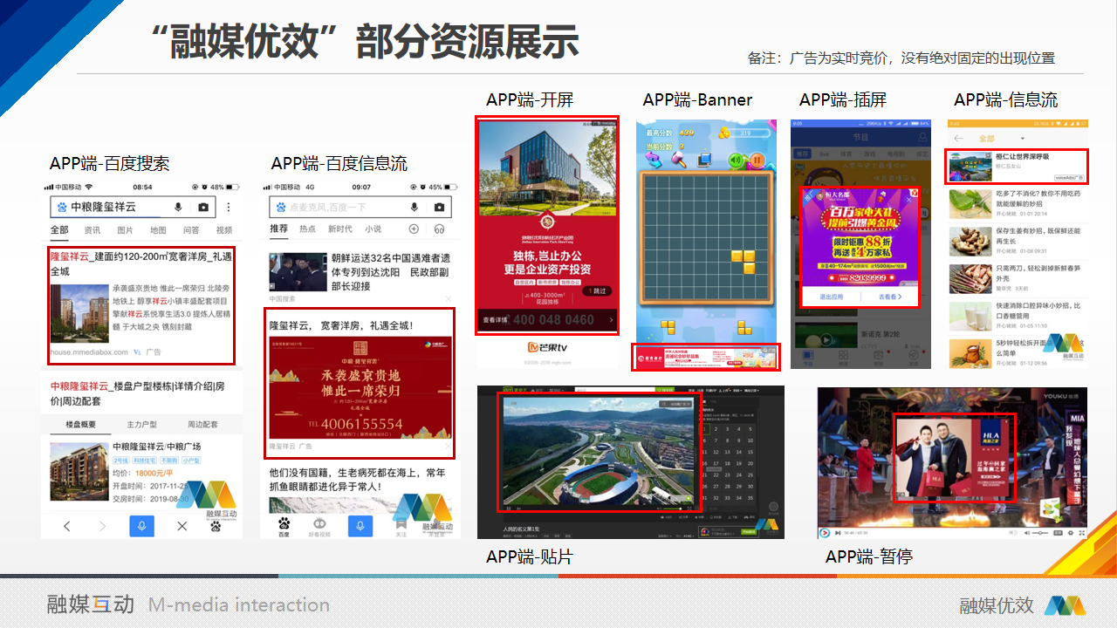Screen dimensions: 1117x628
Task: Tap the back arrow in Baidu search bottom bar
Action: (67, 526)
